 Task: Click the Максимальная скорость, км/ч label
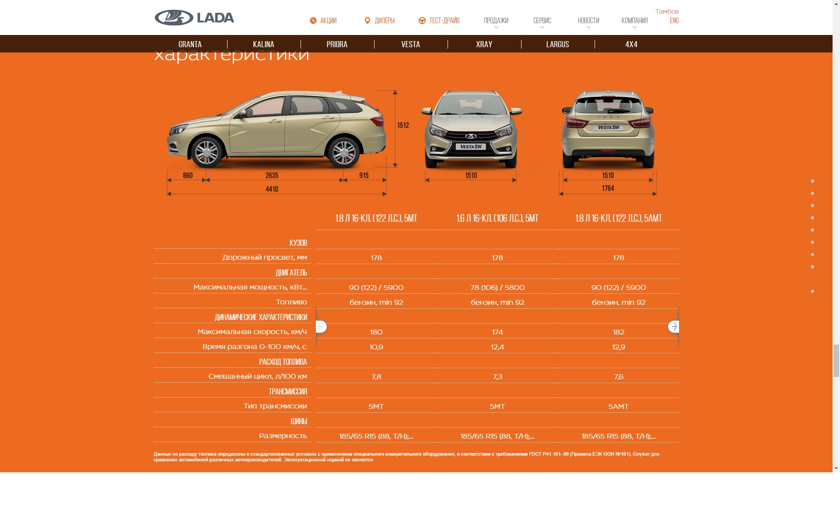[x=252, y=331]
